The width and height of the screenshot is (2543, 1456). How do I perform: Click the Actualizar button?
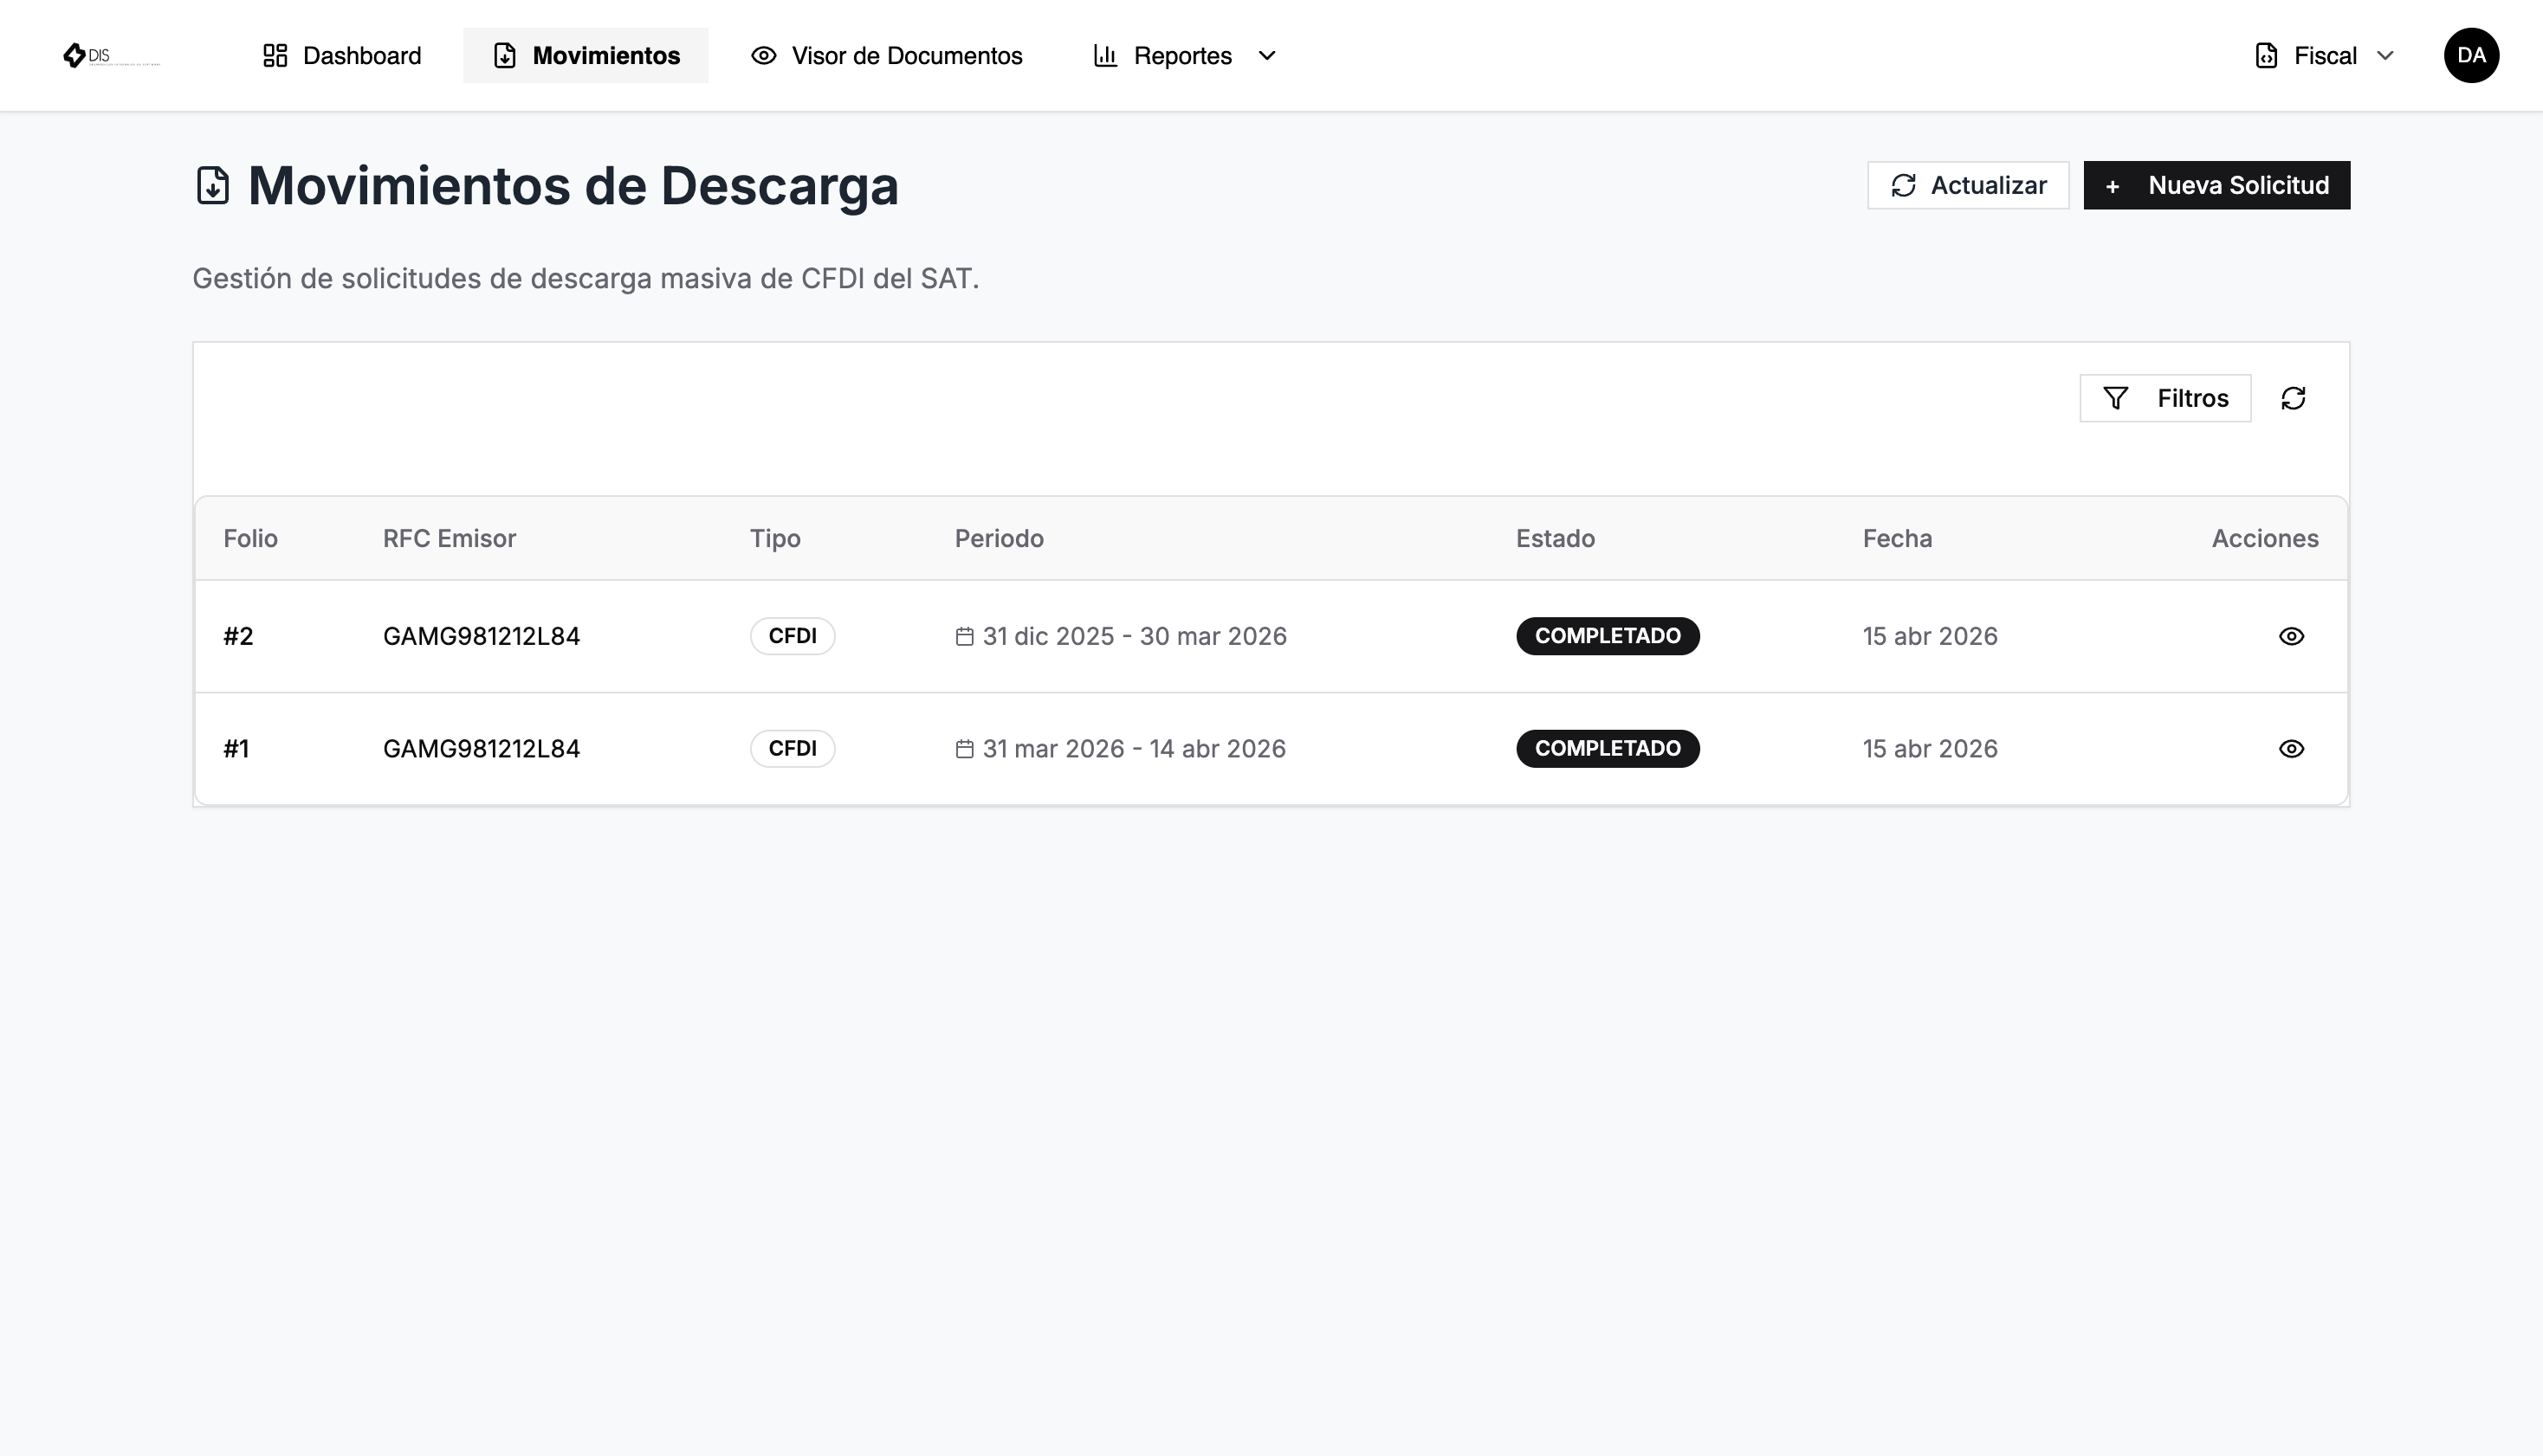tap(1968, 185)
